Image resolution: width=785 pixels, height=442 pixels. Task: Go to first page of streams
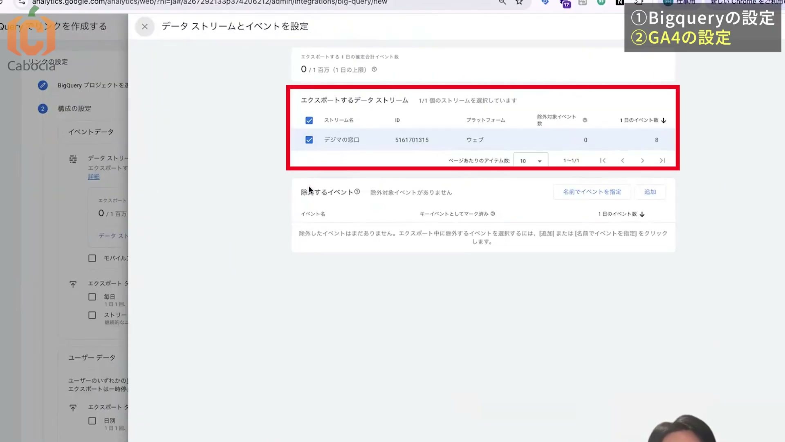[603, 160]
